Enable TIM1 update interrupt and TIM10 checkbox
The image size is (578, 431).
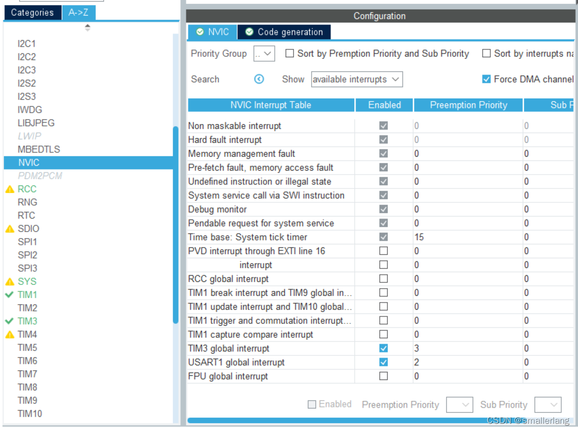tap(384, 307)
